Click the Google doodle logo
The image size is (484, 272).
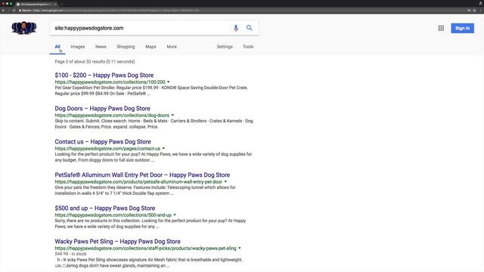click(23, 28)
